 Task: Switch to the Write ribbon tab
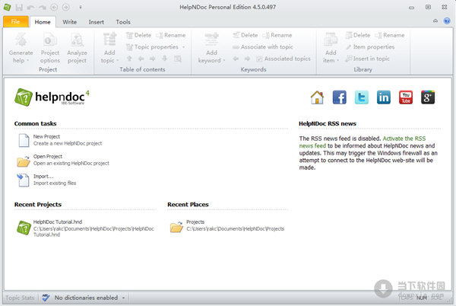click(x=70, y=22)
